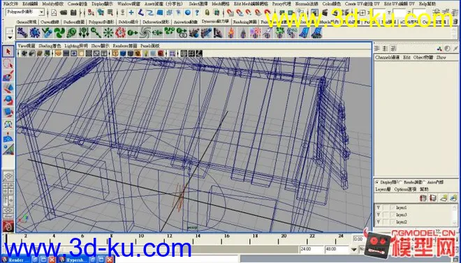Viewport: 461px width, 263px height.
Task: Click the green fan shelf icon
Action: 59,33
